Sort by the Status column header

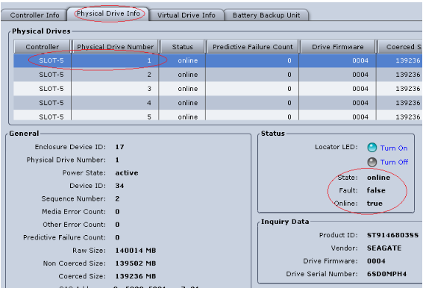pos(182,47)
